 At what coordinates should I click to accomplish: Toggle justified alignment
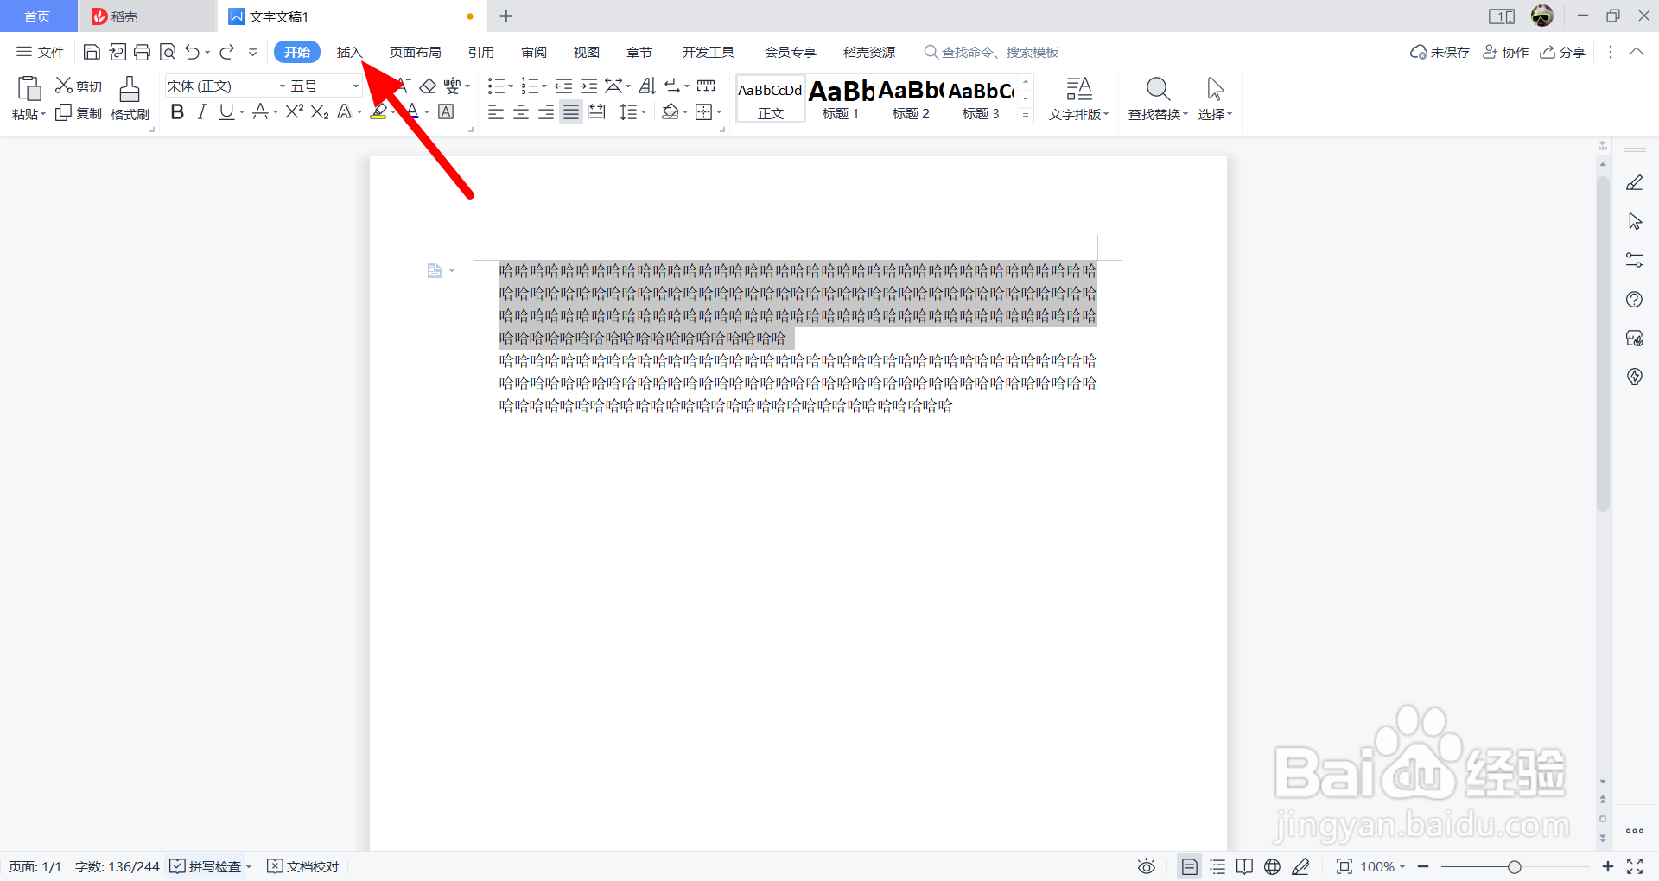(571, 112)
